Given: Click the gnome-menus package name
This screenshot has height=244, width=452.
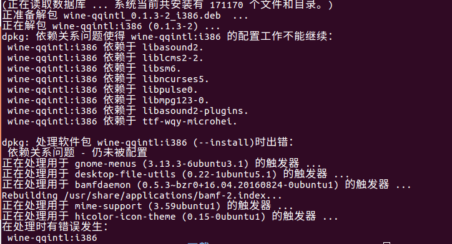Looking at the screenshot, I should click(x=106, y=164).
